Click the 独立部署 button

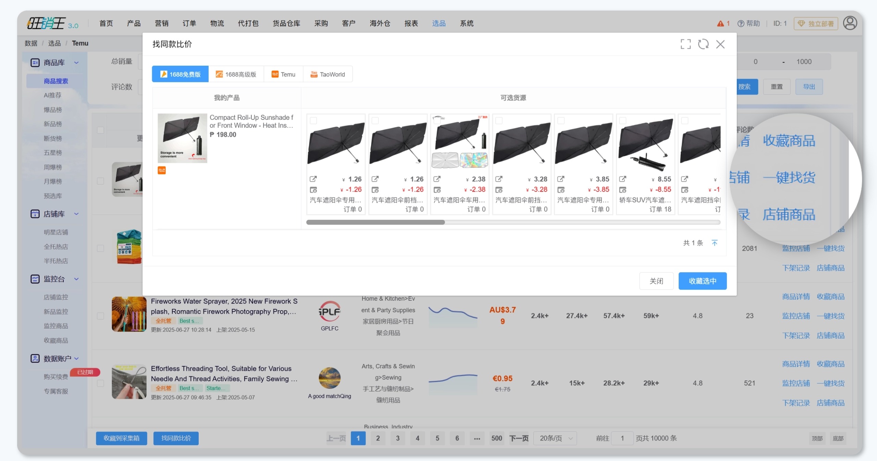pos(816,24)
